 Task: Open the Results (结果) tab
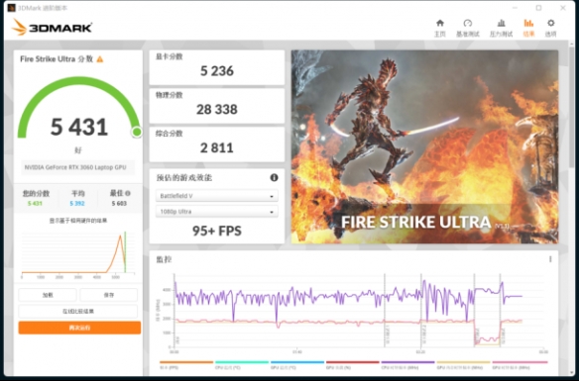pos(528,28)
